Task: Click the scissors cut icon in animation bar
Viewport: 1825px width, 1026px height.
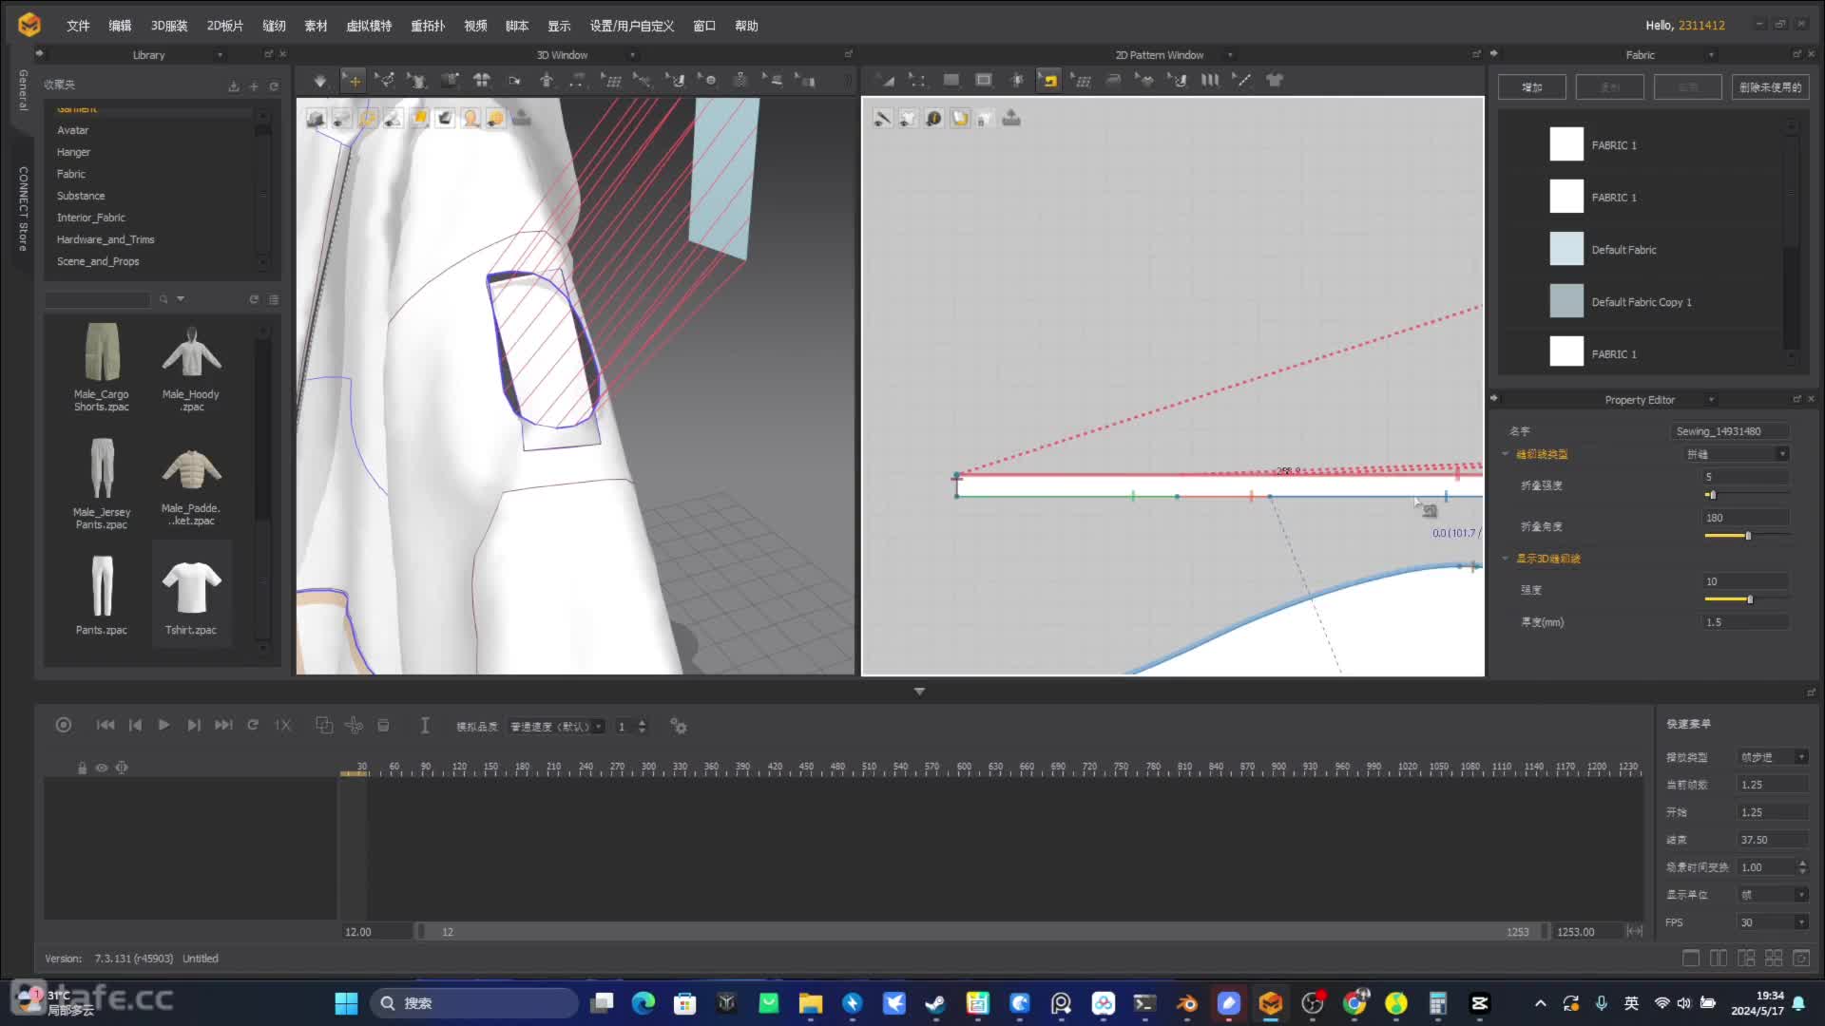Action: pos(354,726)
